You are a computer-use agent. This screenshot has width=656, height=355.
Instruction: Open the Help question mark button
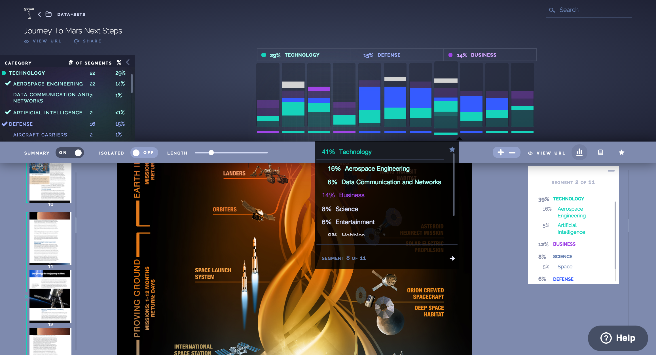point(618,338)
